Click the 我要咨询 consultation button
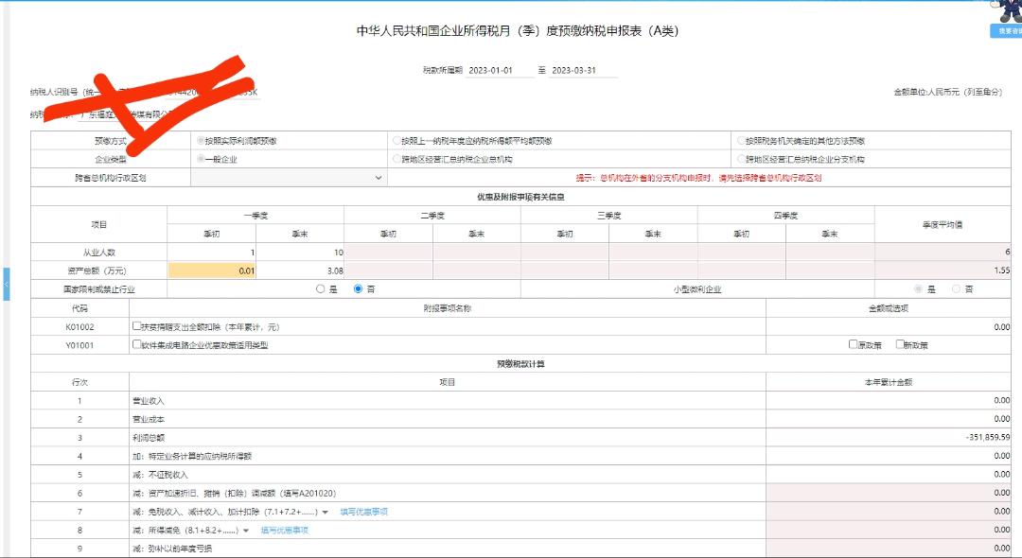This screenshot has height=558, width=1022. pyautogui.click(x=1005, y=31)
